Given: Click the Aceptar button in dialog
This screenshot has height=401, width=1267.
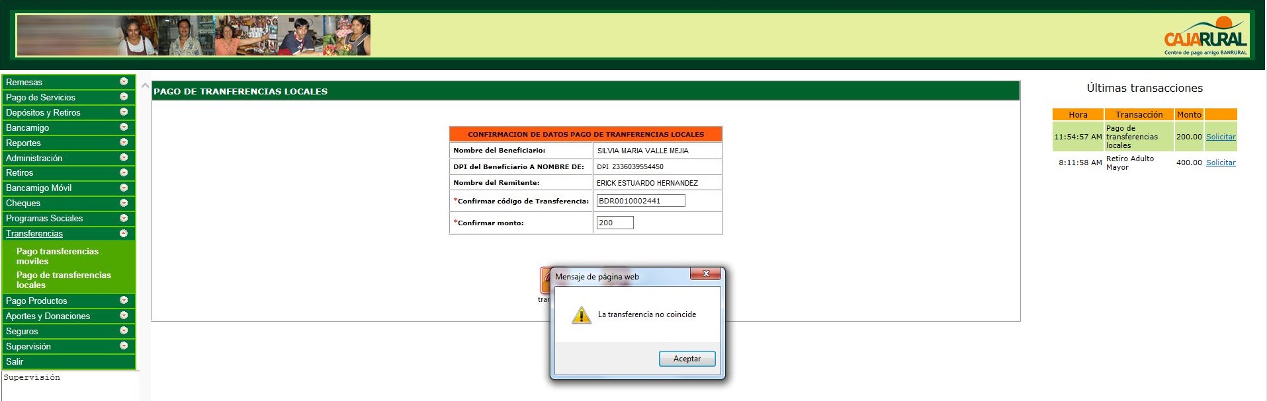Looking at the screenshot, I should pos(687,359).
